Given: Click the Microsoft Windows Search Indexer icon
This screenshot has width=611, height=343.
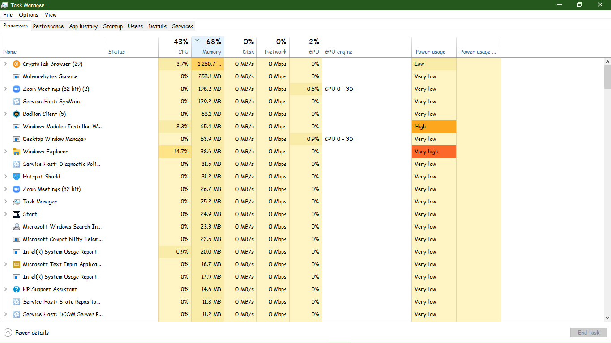Looking at the screenshot, I should (17, 227).
